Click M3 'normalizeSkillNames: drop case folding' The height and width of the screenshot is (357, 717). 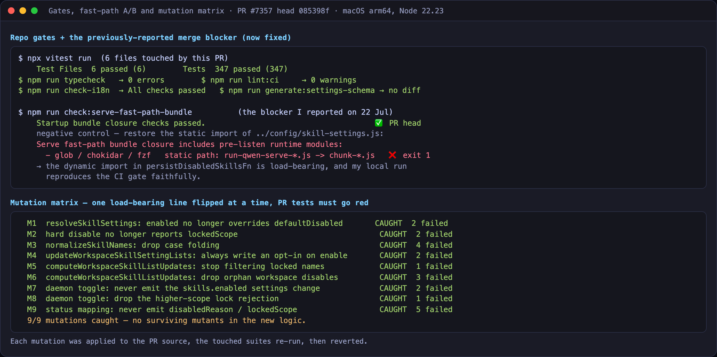coord(132,245)
